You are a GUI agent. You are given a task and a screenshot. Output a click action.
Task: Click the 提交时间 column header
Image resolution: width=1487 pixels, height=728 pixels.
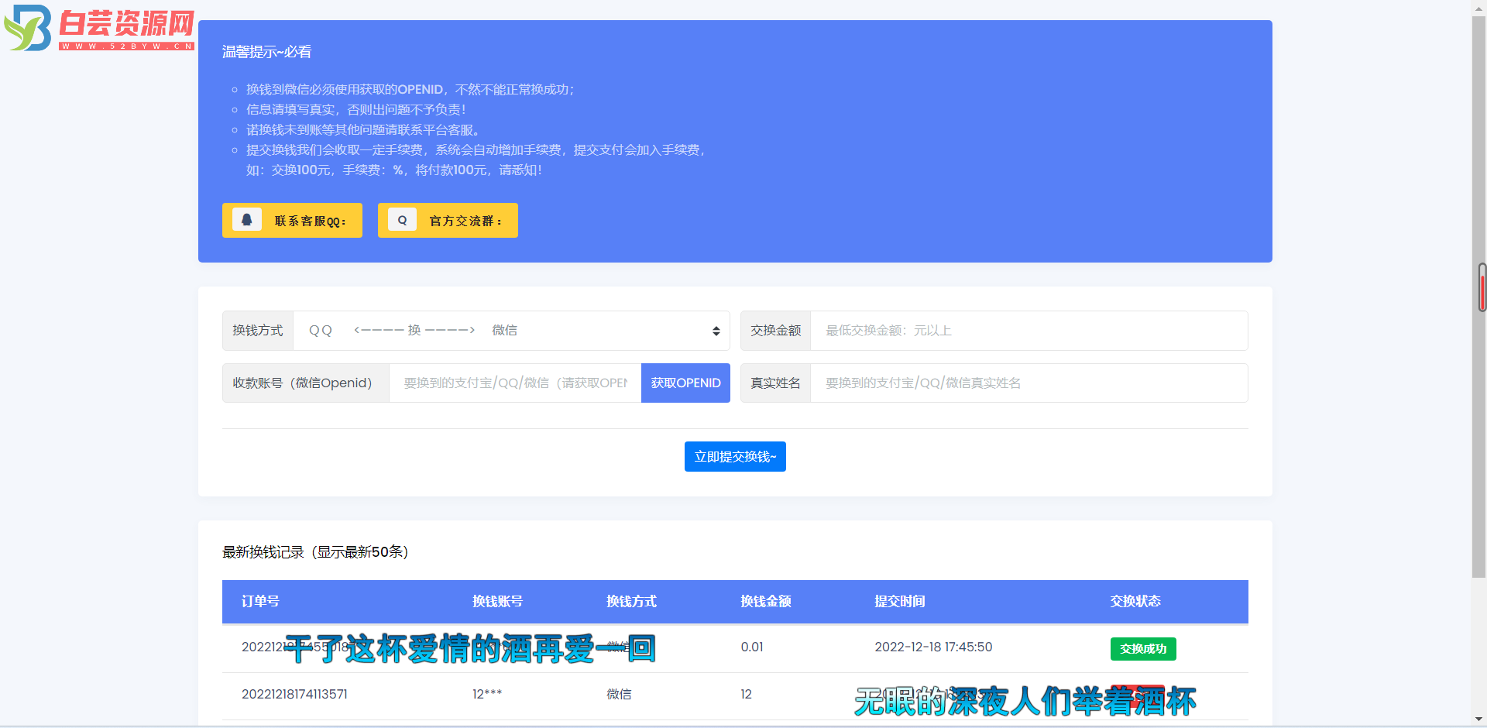[x=899, y=602]
